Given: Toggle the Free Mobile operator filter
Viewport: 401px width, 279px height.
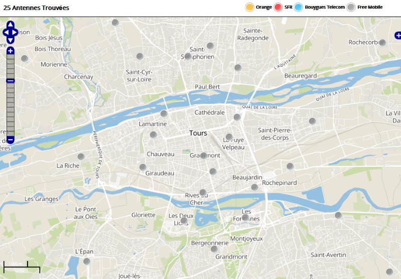Looking at the screenshot, I should tap(351, 7).
